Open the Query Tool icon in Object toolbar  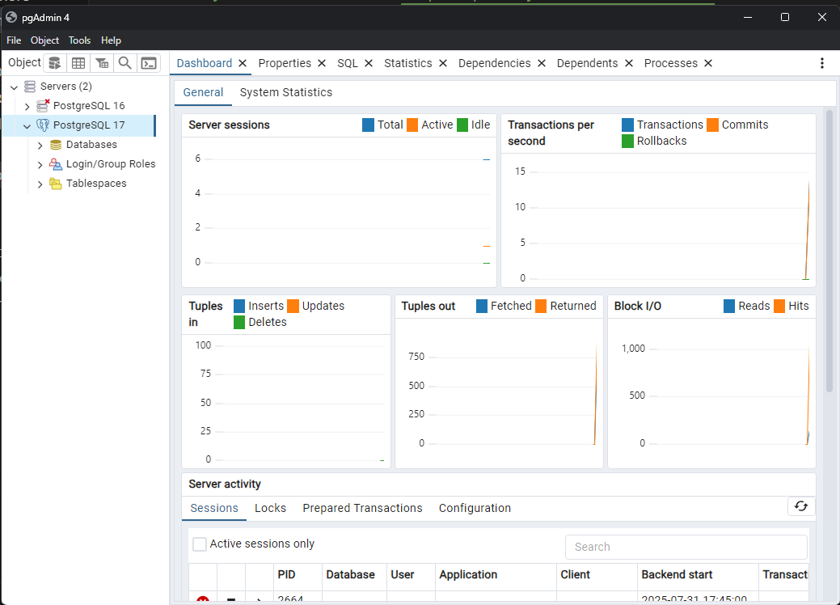55,63
